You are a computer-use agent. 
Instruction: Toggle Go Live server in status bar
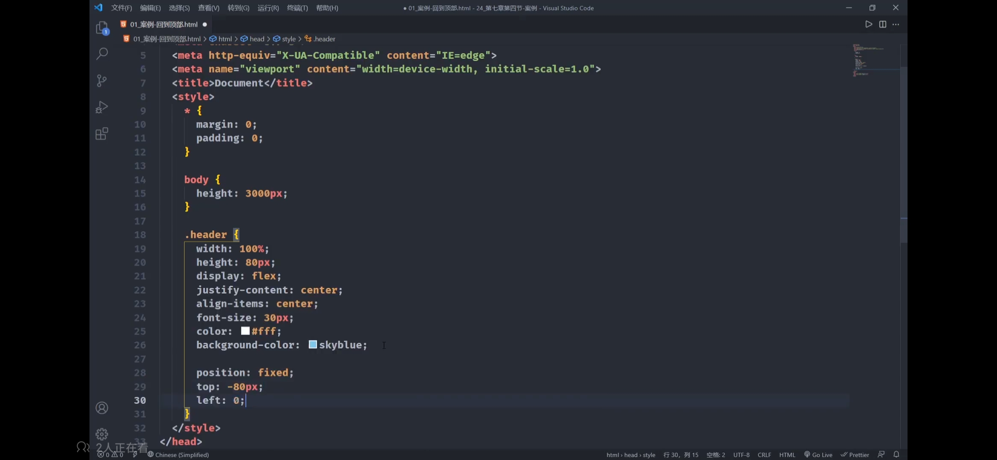pos(818,454)
